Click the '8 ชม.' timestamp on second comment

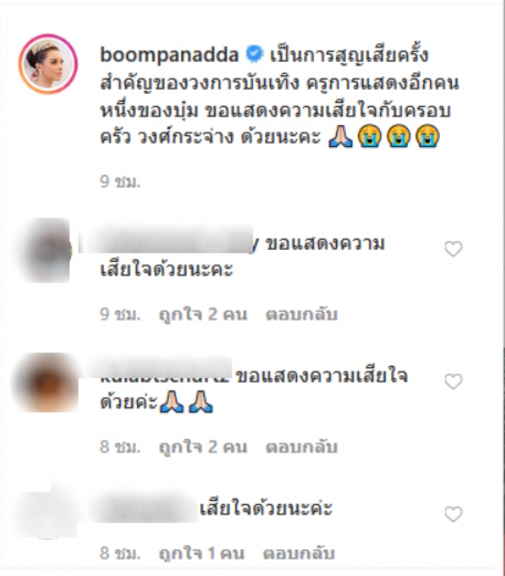click(x=120, y=447)
